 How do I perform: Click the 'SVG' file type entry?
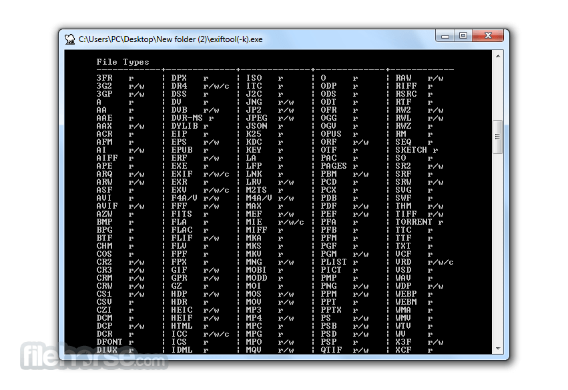(x=404, y=190)
